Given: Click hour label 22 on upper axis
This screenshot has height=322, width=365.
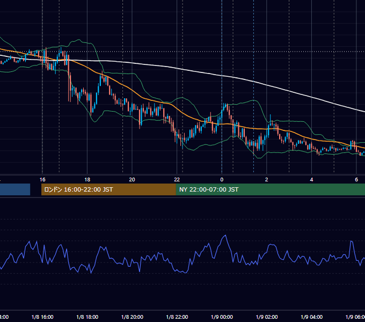Looking at the screenshot, I should 177,180.
